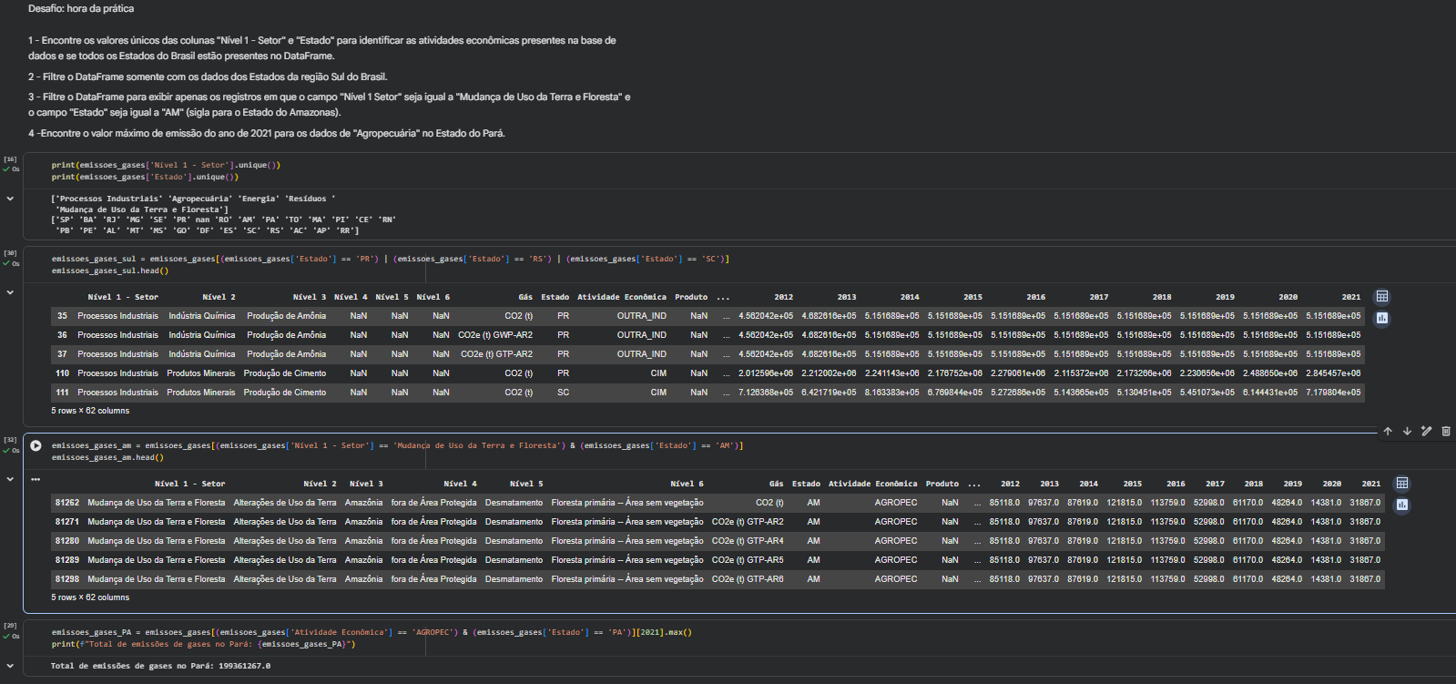Image resolution: width=1456 pixels, height=684 pixels.
Task: Move the selected cell up
Action: coord(1388,432)
